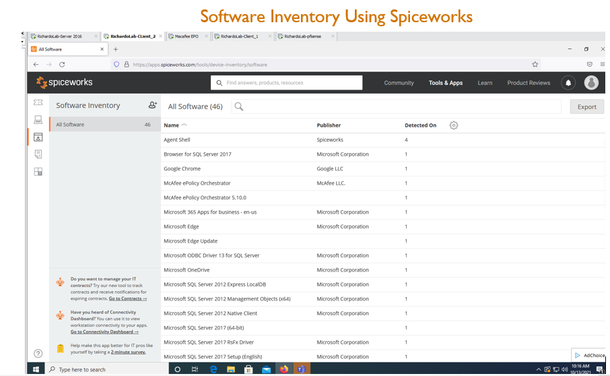
Task: Sort by the Detected On column header
Action: point(420,125)
